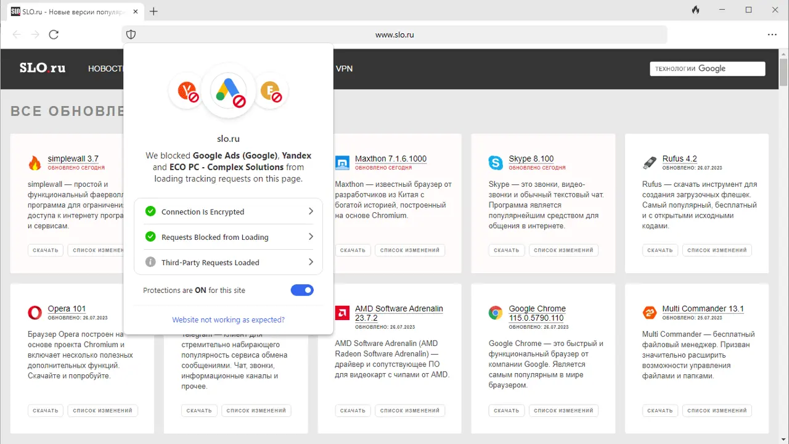Reload the page with refresh icon
Viewport: 789px width, 444px height.
[54, 35]
